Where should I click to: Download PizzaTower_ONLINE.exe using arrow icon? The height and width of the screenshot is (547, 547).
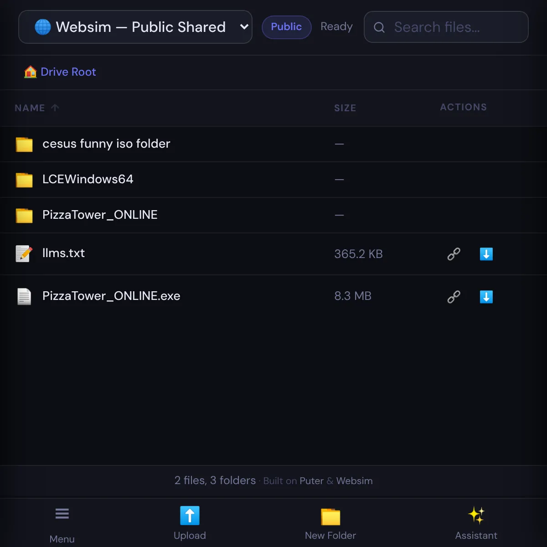point(486,297)
